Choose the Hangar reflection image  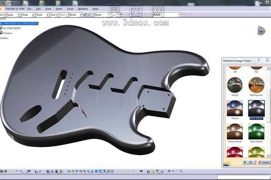235,85
